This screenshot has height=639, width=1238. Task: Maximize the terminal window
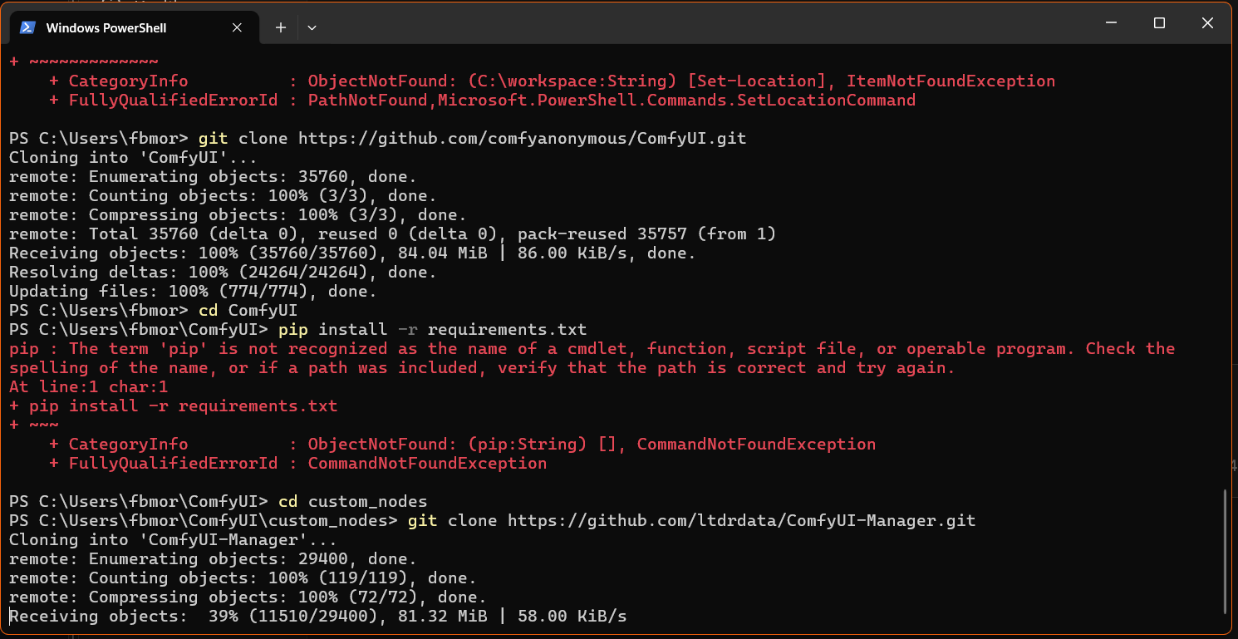tap(1159, 23)
